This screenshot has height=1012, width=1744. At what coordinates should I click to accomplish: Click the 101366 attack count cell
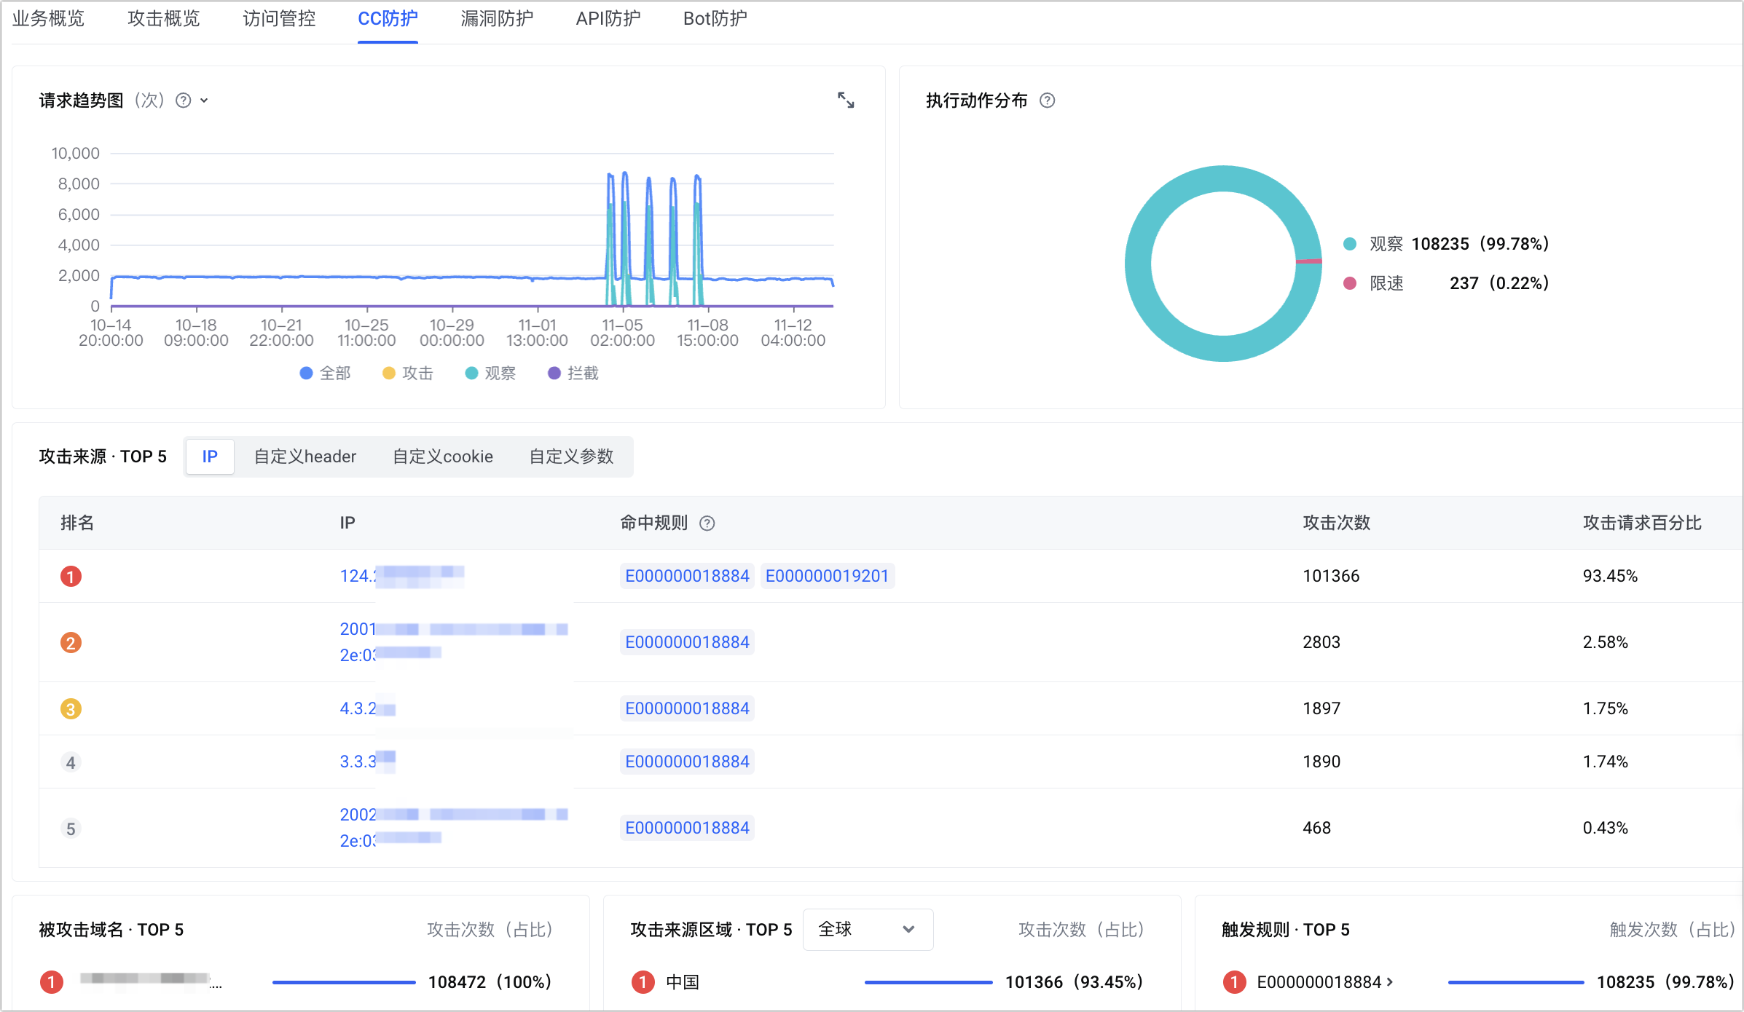coord(1331,576)
